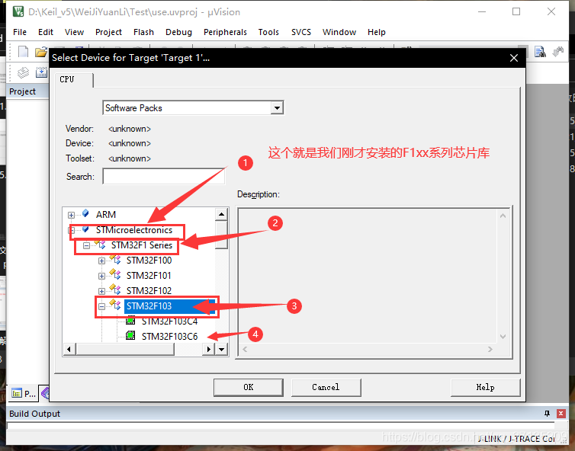This screenshot has height=451, width=575.
Task: Expand the ARM vendor node
Action: (x=71, y=215)
